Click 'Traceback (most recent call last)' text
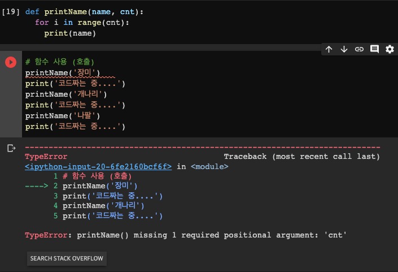This screenshot has height=272, width=398. pos(302,157)
